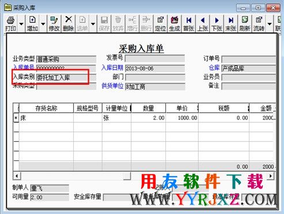Screen dimensions: 284x214
Task: Click the 税额 column header
Action: (x=224, y=108)
